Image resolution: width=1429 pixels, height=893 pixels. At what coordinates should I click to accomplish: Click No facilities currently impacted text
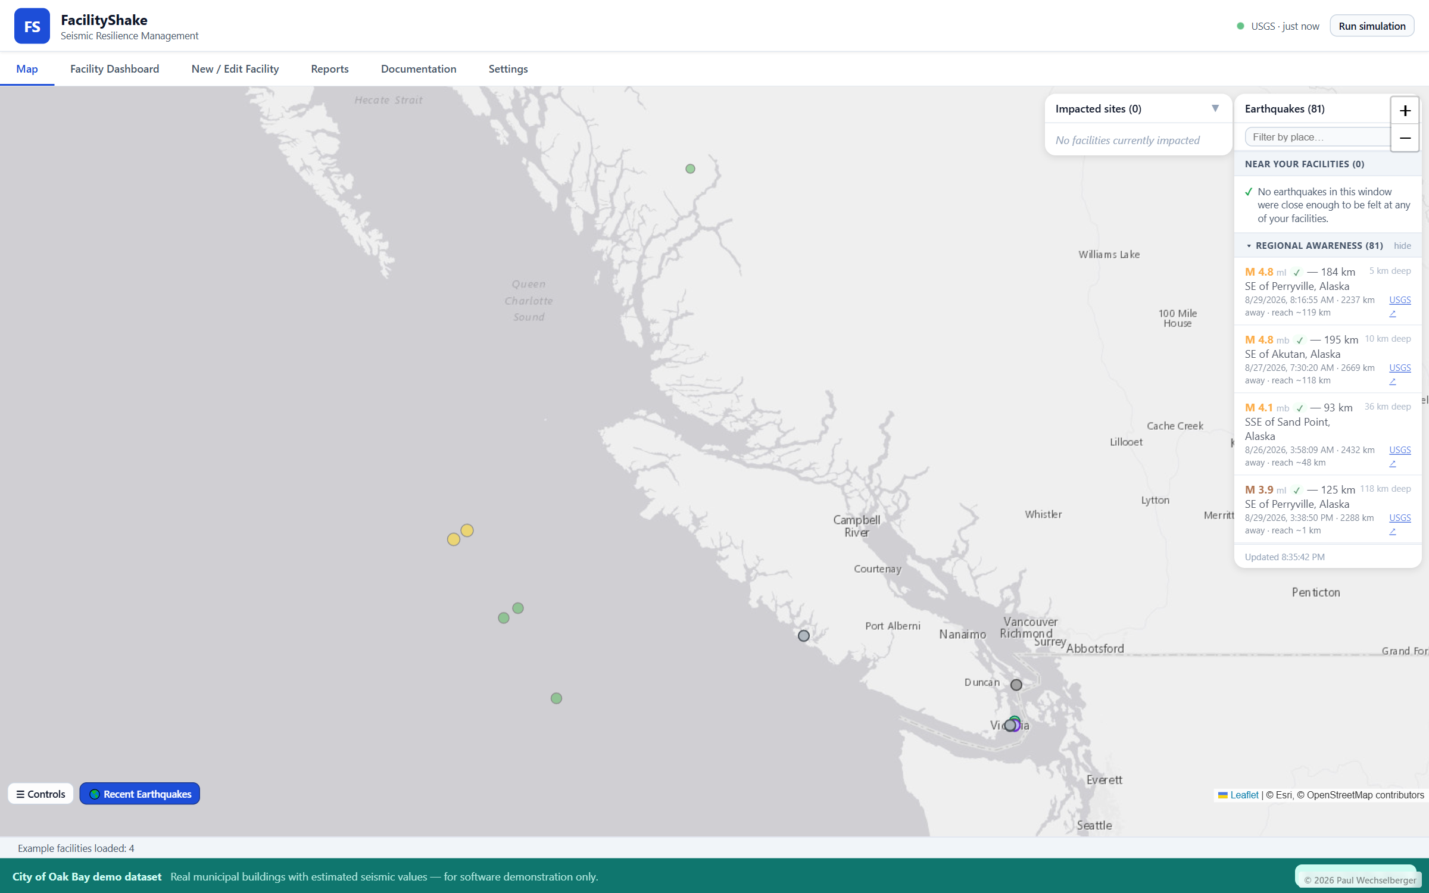click(x=1128, y=140)
